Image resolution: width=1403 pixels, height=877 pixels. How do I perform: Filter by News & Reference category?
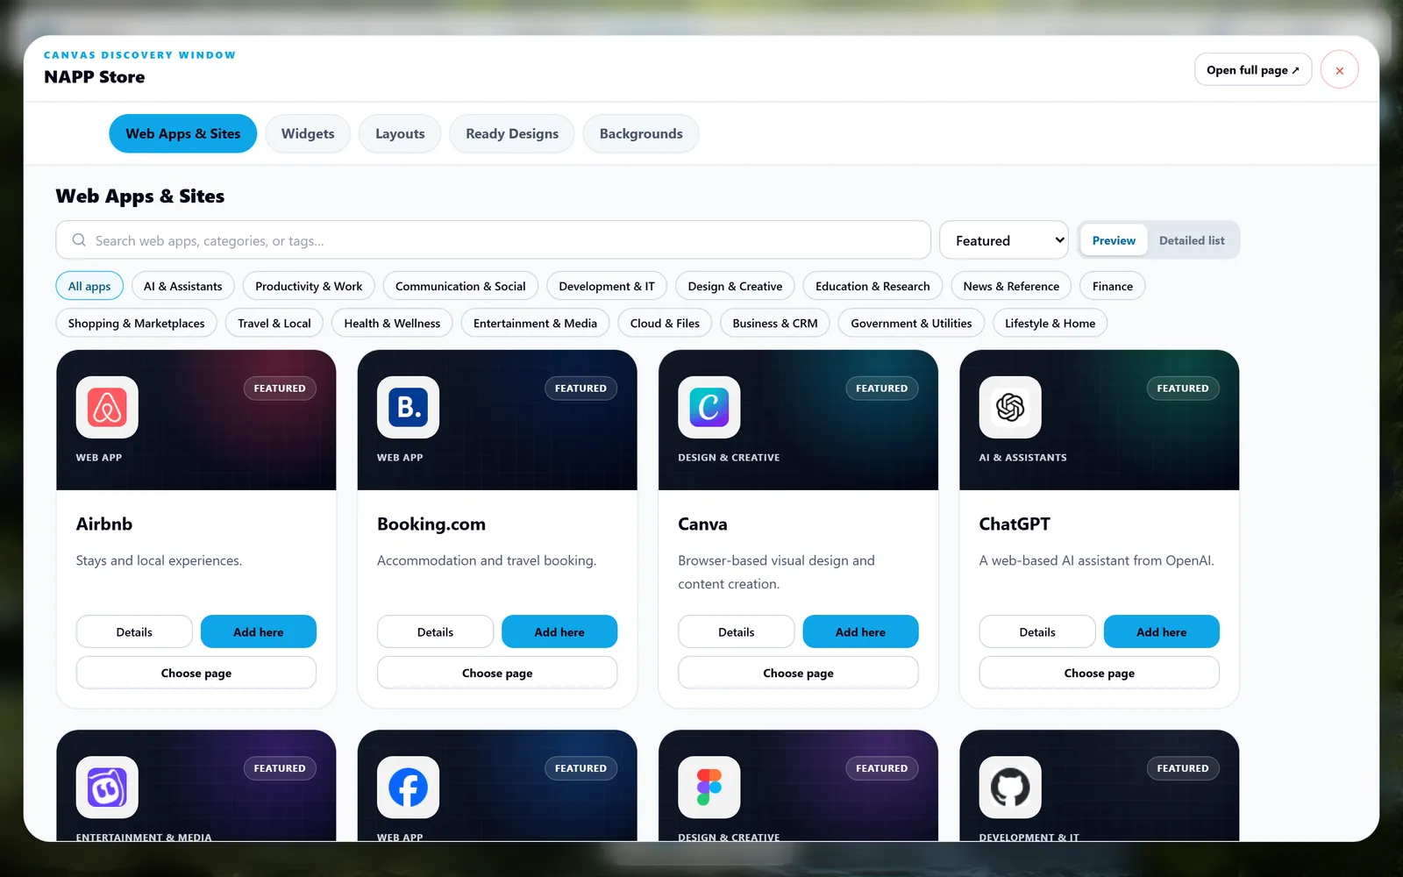coord(1011,286)
